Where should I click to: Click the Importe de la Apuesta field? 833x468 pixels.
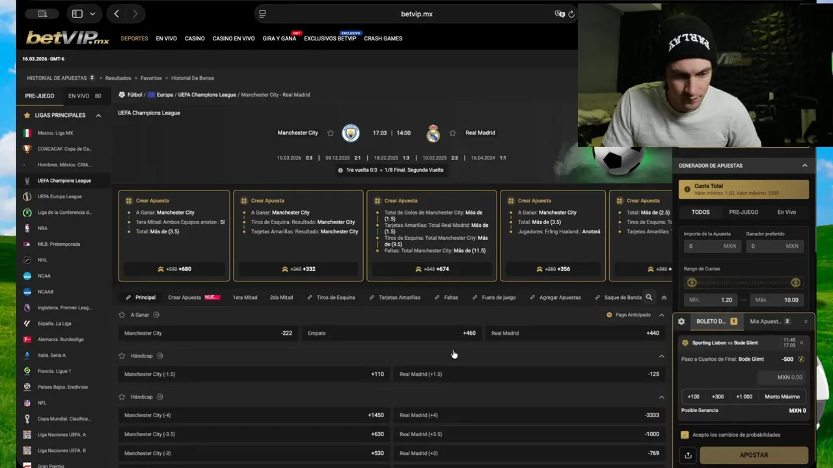point(711,246)
